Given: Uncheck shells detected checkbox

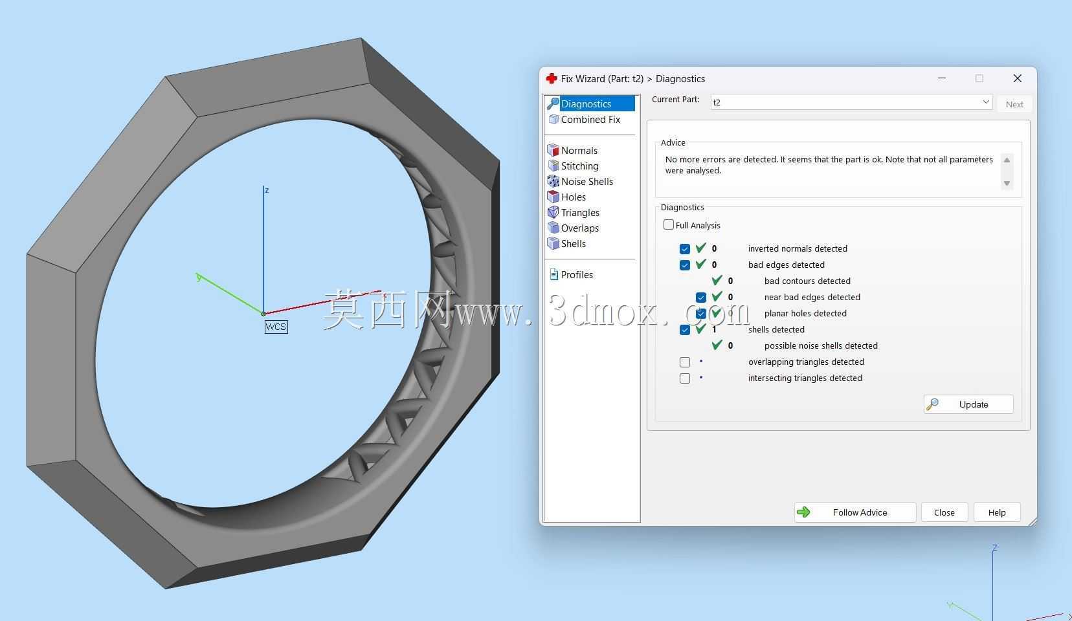Looking at the screenshot, I should click(685, 330).
